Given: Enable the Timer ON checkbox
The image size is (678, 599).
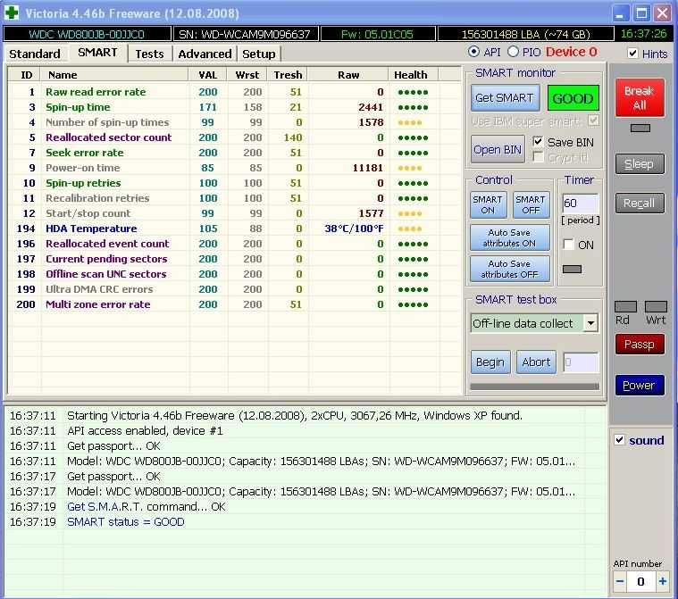Looking at the screenshot, I should pyautogui.click(x=569, y=245).
